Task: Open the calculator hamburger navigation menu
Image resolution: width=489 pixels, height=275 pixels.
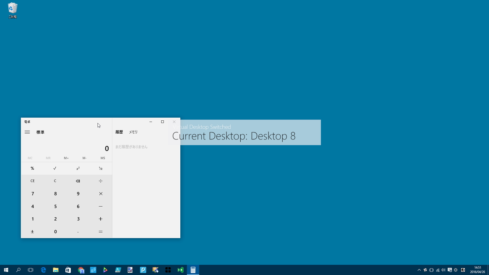Action: coord(27,132)
